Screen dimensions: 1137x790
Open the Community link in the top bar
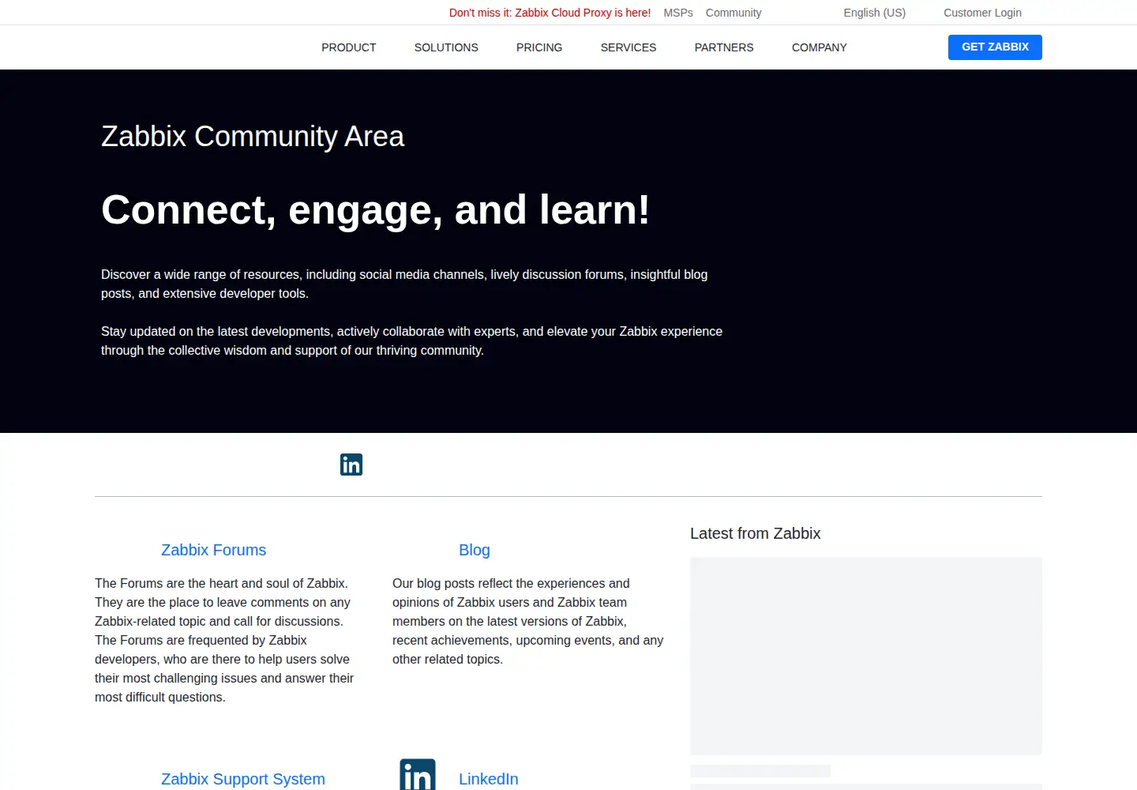pyautogui.click(x=734, y=13)
